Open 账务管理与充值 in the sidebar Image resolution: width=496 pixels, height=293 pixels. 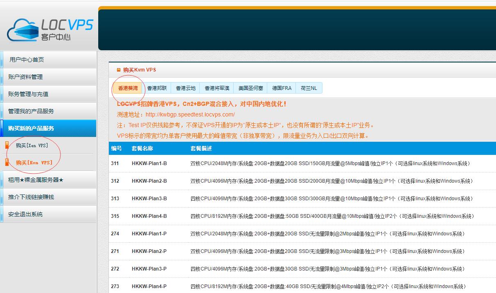48,94
